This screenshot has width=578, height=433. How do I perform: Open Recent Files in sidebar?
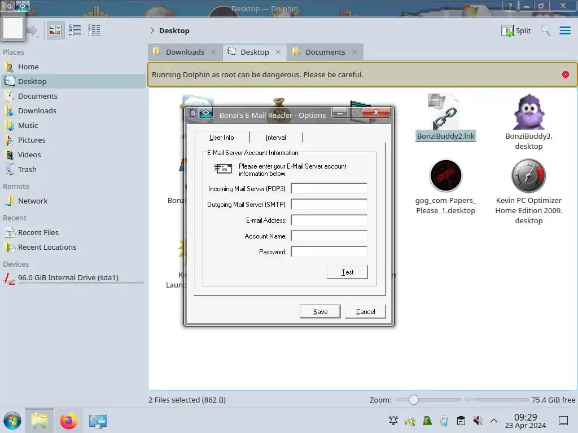74,233
